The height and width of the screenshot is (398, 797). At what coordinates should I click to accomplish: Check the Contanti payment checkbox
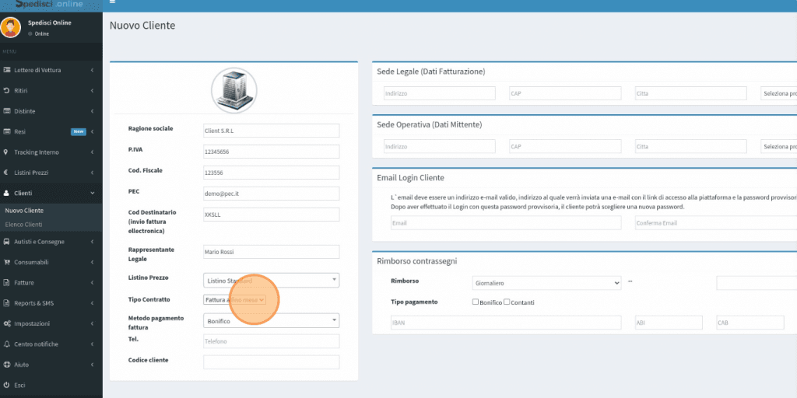point(507,302)
